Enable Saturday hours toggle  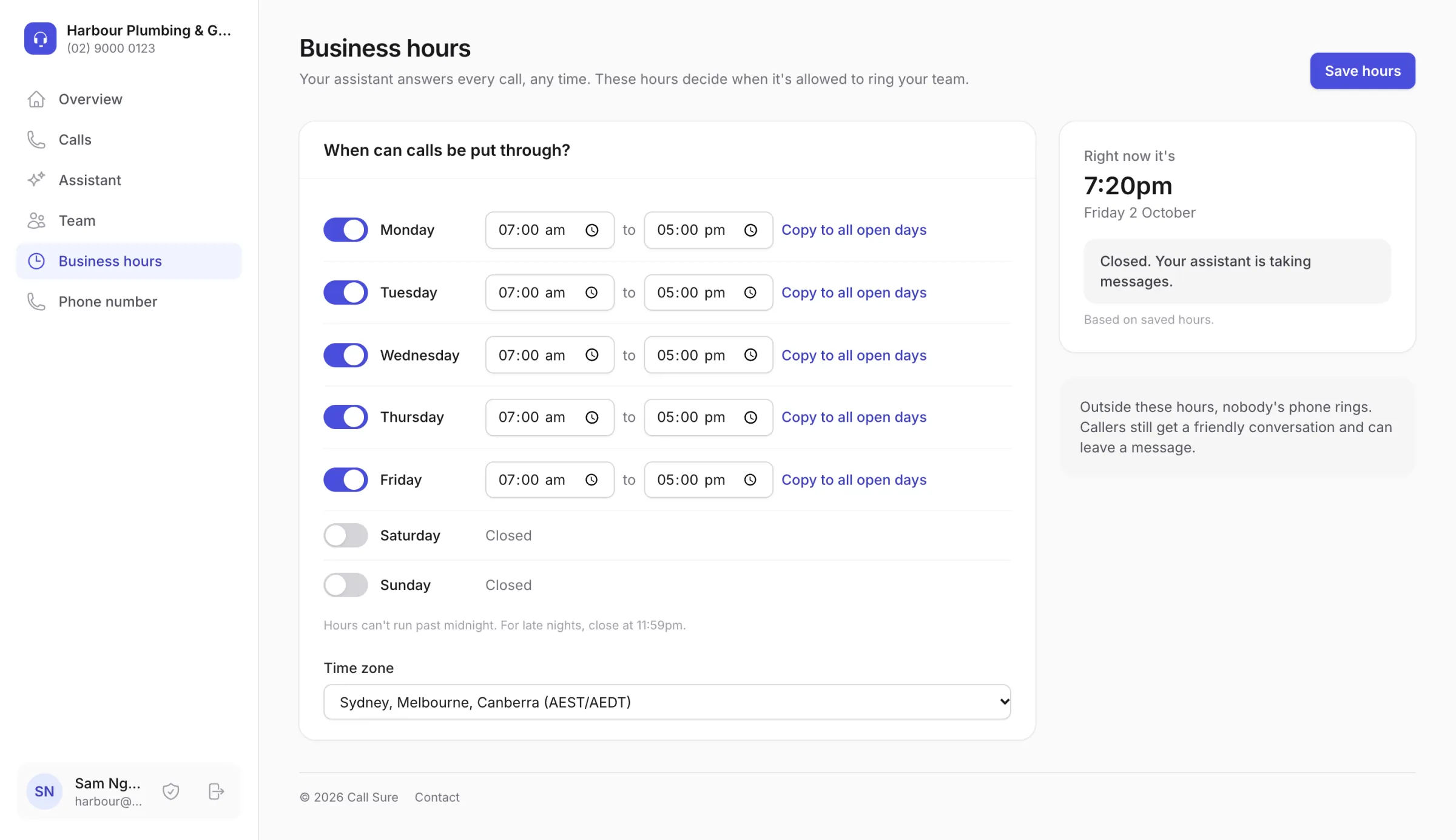pos(346,536)
